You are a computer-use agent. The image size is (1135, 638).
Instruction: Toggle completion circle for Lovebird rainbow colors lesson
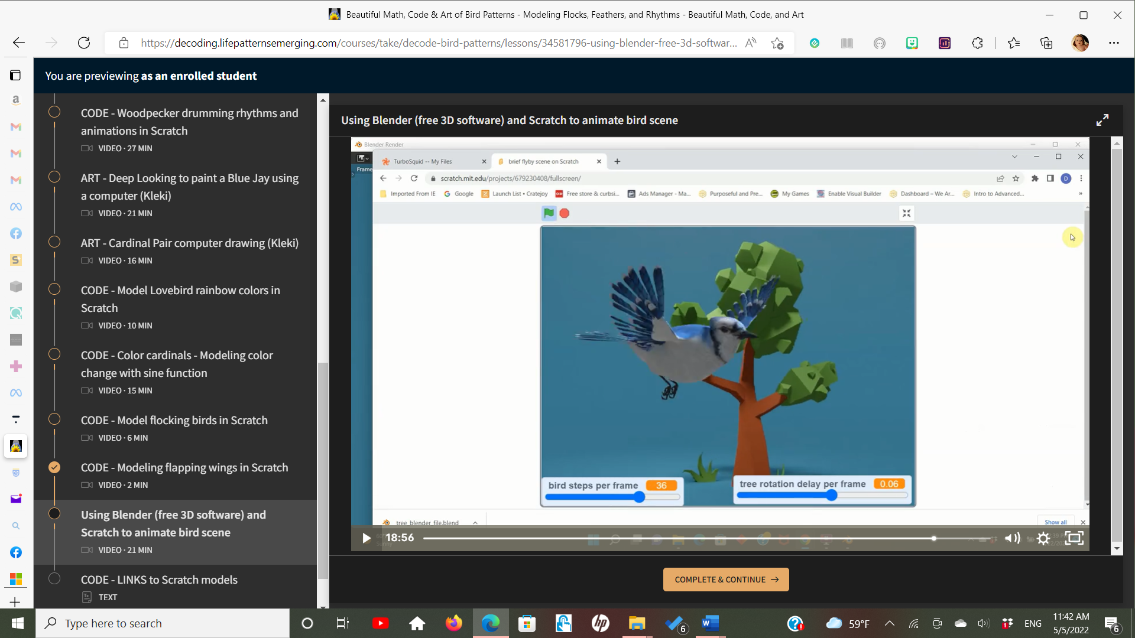(x=54, y=289)
